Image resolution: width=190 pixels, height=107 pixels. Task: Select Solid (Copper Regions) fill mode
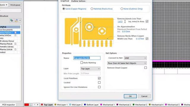tap(64, 9)
